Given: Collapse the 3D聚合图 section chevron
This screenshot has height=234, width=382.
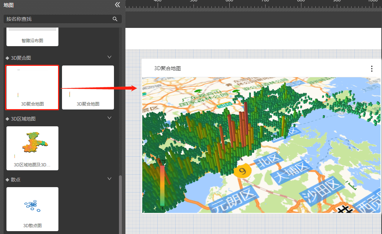Looking at the screenshot, I should click(x=110, y=57).
